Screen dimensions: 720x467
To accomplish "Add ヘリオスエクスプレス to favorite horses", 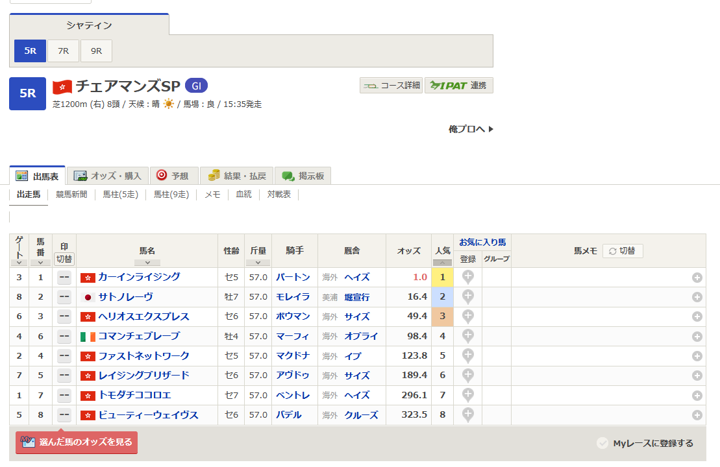I will (467, 317).
